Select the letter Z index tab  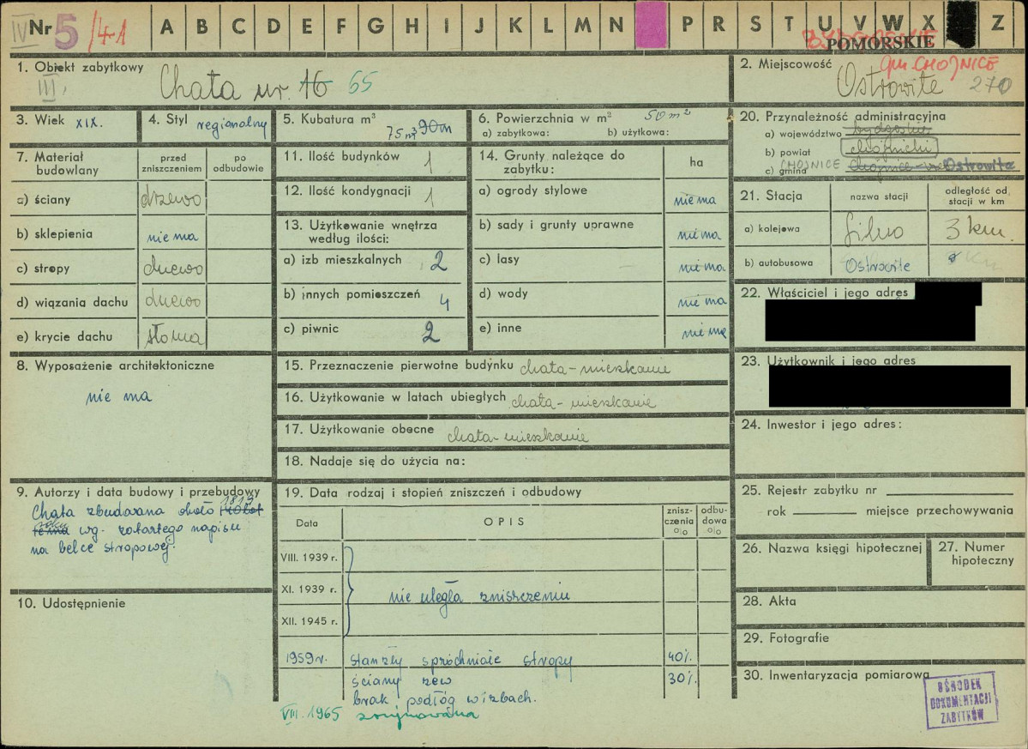(998, 24)
